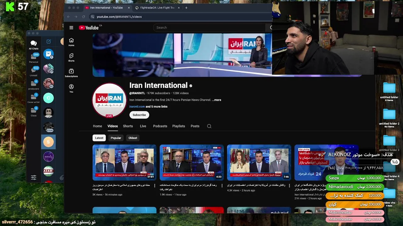Screen dimensions: 403x226
Task: Open Shorts in YouTube sidebar
Action: coord(71,57)
